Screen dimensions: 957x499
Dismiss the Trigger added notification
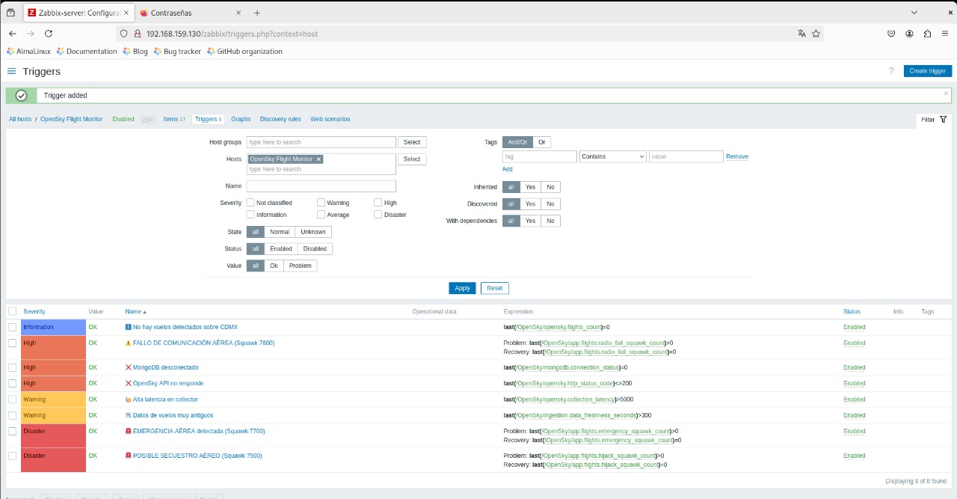[x=946, y=94]
